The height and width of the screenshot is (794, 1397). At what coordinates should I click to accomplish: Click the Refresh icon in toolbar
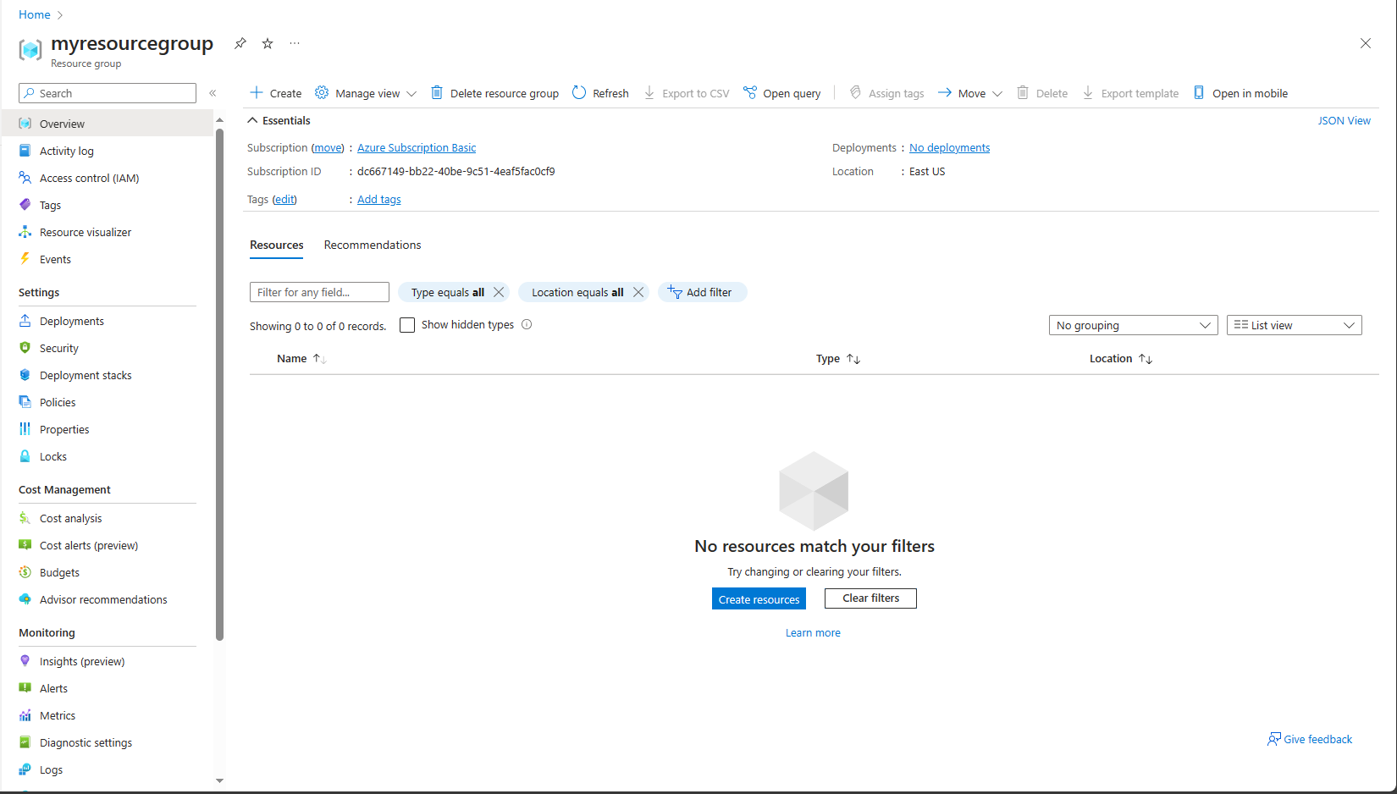[579, 93]
